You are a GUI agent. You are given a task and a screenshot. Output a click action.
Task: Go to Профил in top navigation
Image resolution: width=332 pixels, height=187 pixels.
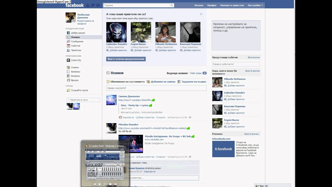212,5
